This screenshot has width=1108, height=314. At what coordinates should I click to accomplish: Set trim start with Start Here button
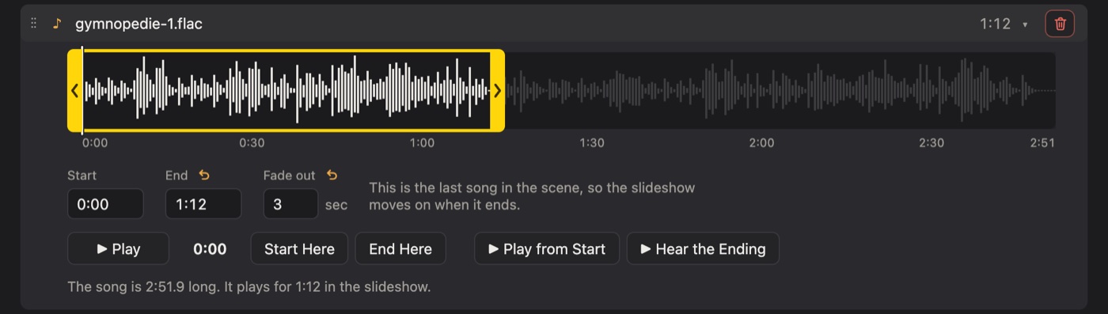tap(299, 248)
